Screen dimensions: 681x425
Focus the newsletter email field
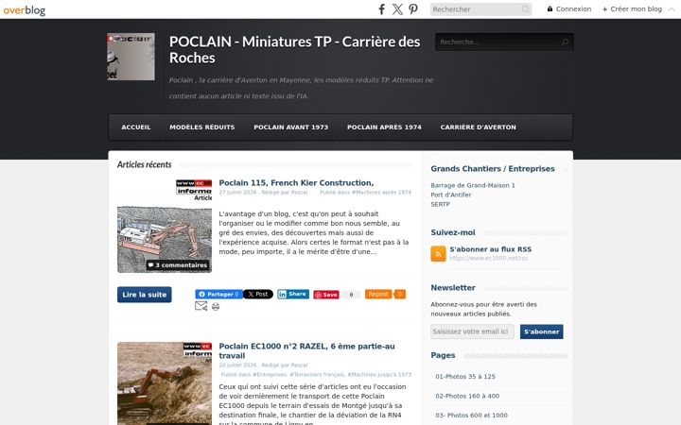[x=472, y=331]
